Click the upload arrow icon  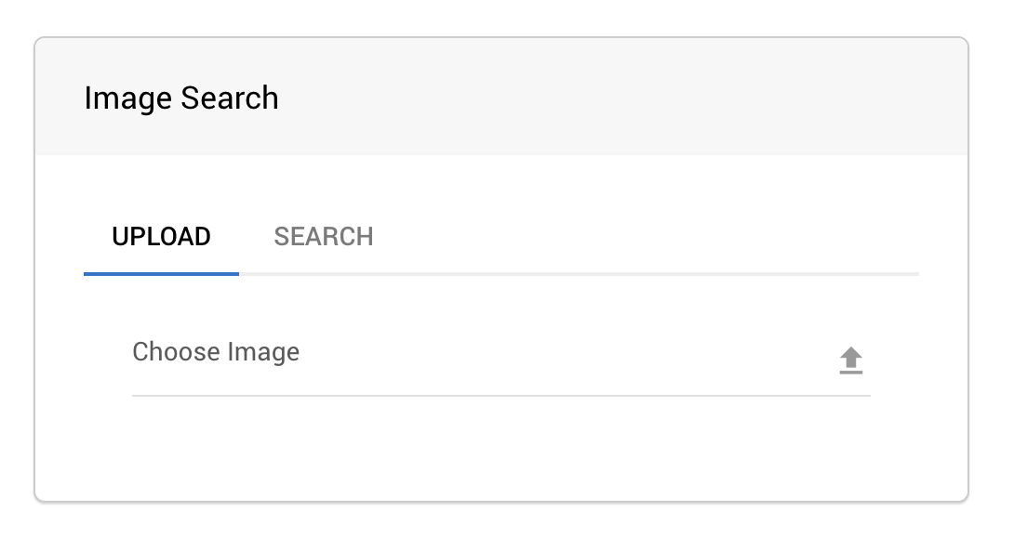coord(851,360)
